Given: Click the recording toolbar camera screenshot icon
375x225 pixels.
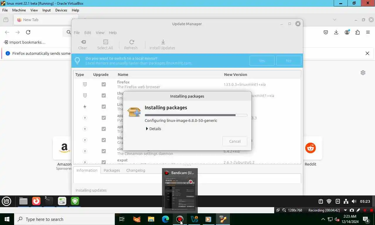Looking at the screenshot, I should pyautogui.click(x=352, y=210).
